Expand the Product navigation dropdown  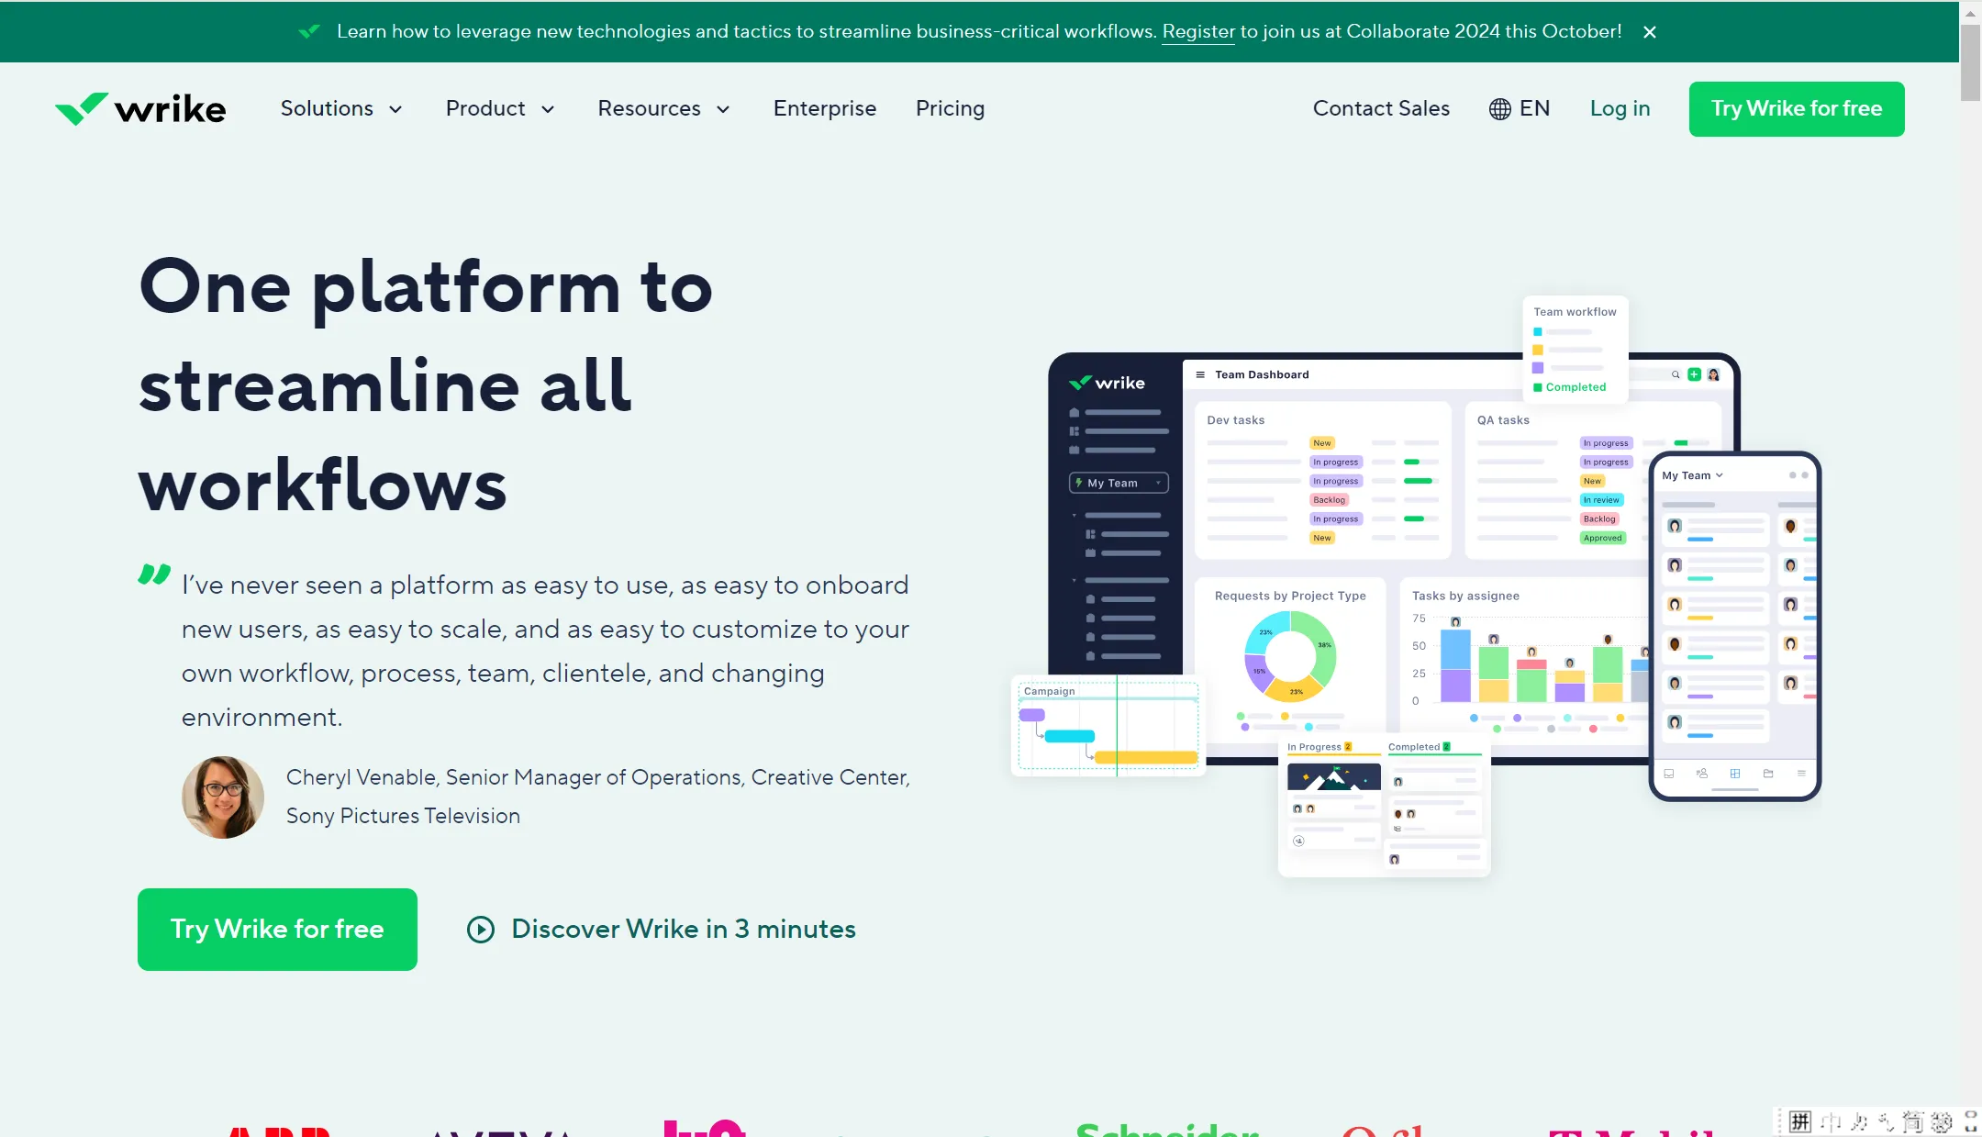pyautogui.click(x=499, y=109)
